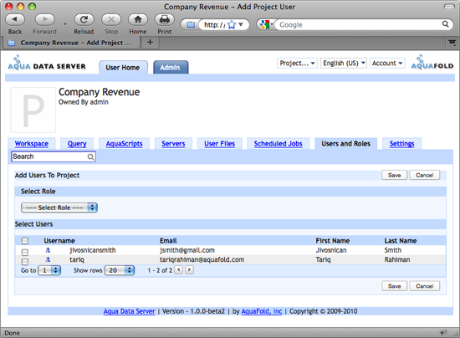Click the bookmark star in the address bar
Viewport: 460px width, 338px height.
232,24
